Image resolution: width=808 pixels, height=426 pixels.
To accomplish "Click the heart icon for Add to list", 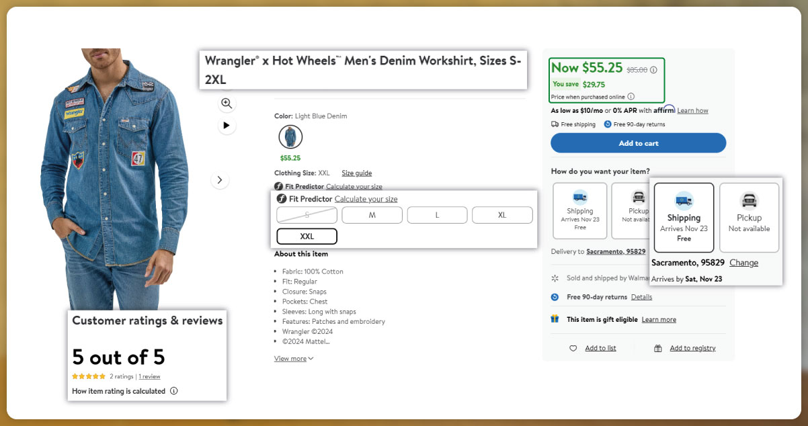I will pos(573,348).
